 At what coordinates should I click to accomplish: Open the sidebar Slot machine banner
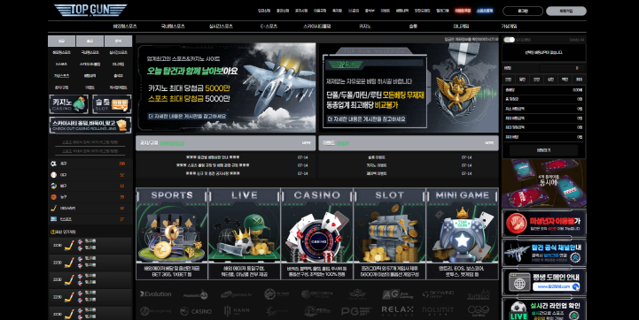click(x=112, y=104)
